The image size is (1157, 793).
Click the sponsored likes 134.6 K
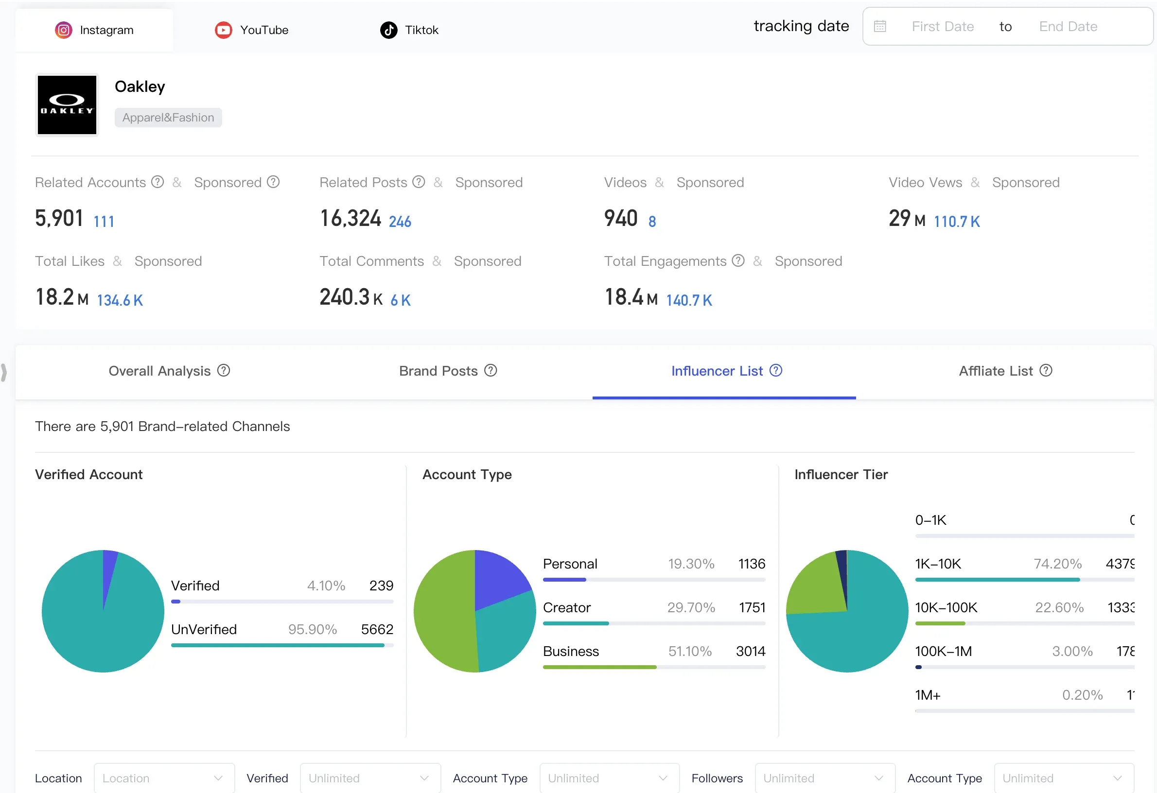[x=120, y=300]
